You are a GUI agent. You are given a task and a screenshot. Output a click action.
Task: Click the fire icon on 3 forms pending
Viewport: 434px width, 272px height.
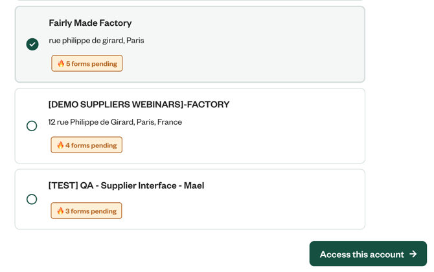(60, 211)
